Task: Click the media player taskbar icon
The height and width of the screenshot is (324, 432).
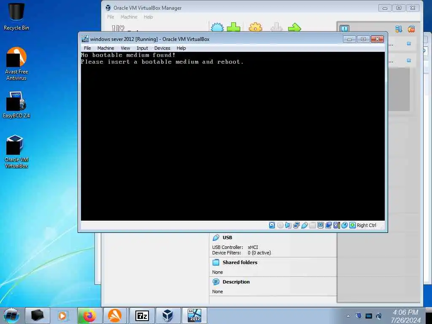Action: 62,316
